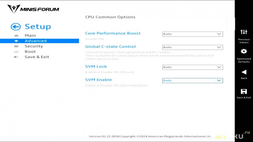Click the Previous Values sliders icon
The image size is (253, 142).
pos(244,32)
